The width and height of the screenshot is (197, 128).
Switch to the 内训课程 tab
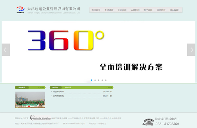pyautogui.click(x=68, y=87)
